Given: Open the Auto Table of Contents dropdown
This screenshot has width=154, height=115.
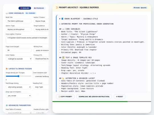Looking at the screenshot, I should pyautogui.click(x=19, y=112).
